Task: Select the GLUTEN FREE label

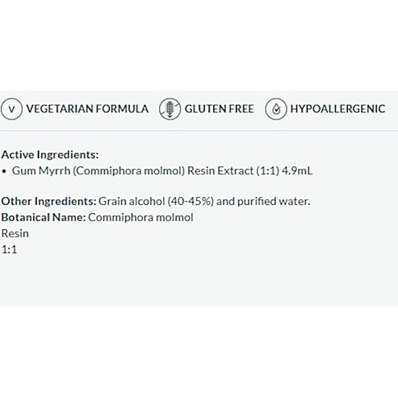Action: 220,109
